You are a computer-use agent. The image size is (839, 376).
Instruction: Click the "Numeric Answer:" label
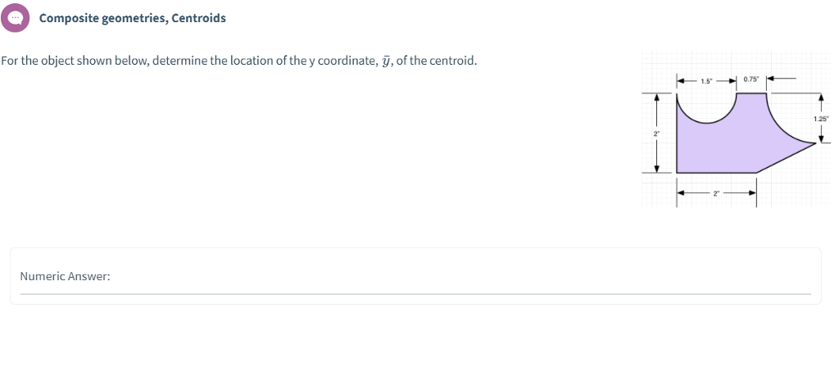tap(65, 277)
